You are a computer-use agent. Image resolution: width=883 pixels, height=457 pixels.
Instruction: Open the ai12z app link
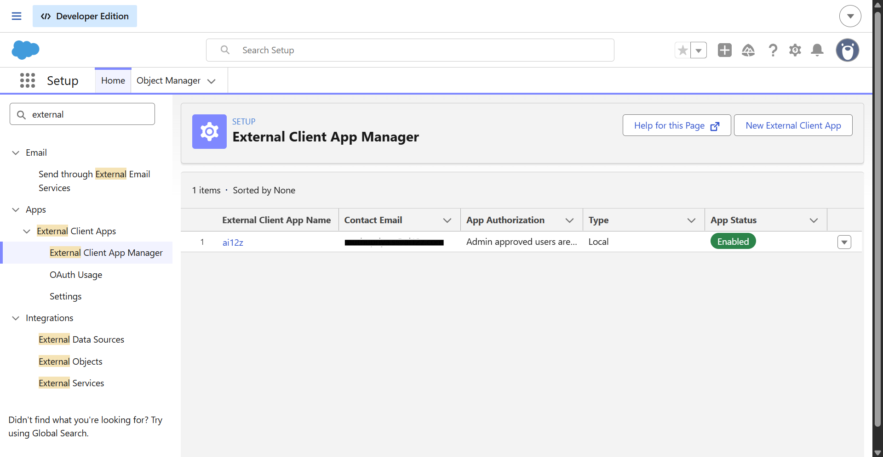click(x=233, y=243)
